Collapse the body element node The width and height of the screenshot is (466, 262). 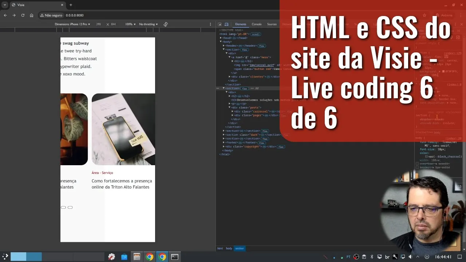(221, 42)
